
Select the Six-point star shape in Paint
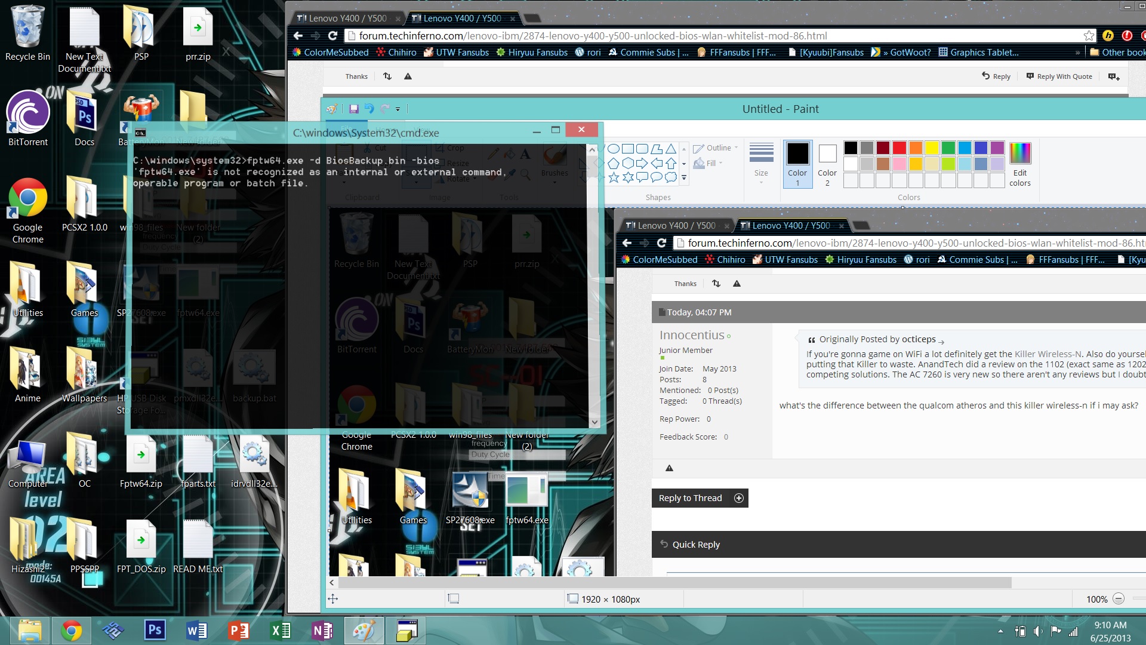[x=628, y=177]
